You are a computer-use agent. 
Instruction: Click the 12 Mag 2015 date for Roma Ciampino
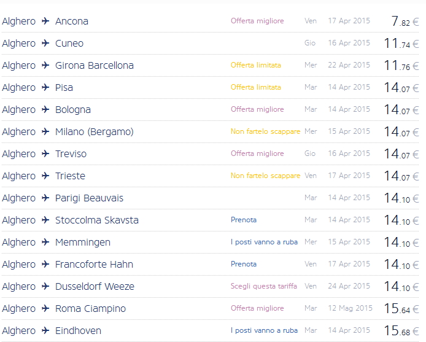[350, 308]
